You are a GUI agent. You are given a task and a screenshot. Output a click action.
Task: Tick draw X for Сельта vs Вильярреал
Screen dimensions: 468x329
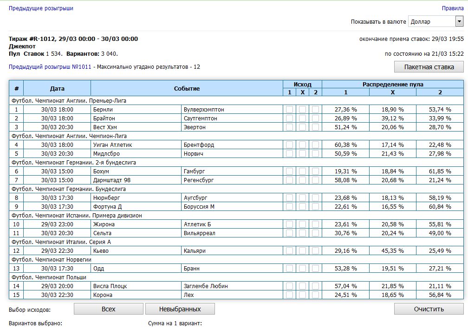[x=303, y=233]
